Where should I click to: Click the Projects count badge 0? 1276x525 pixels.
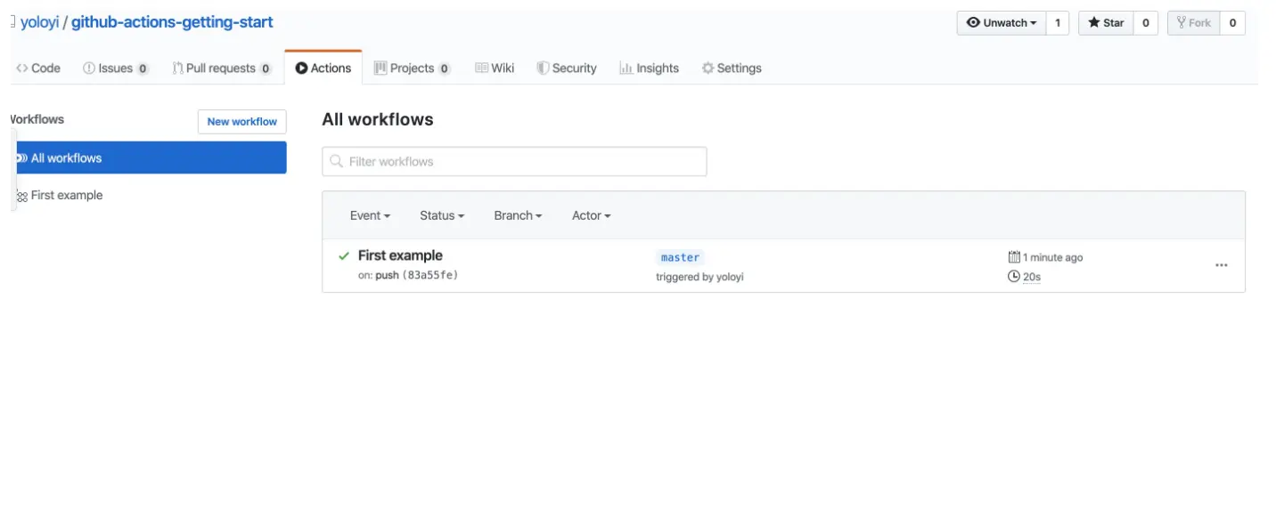pyautogui.click(x=445, y=69)
